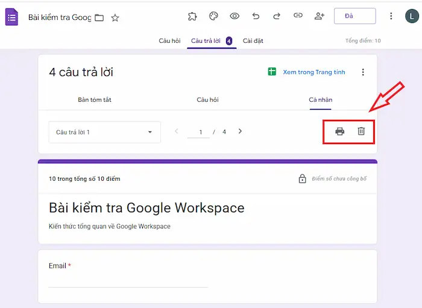Open responses more options menu

(363, 72)
